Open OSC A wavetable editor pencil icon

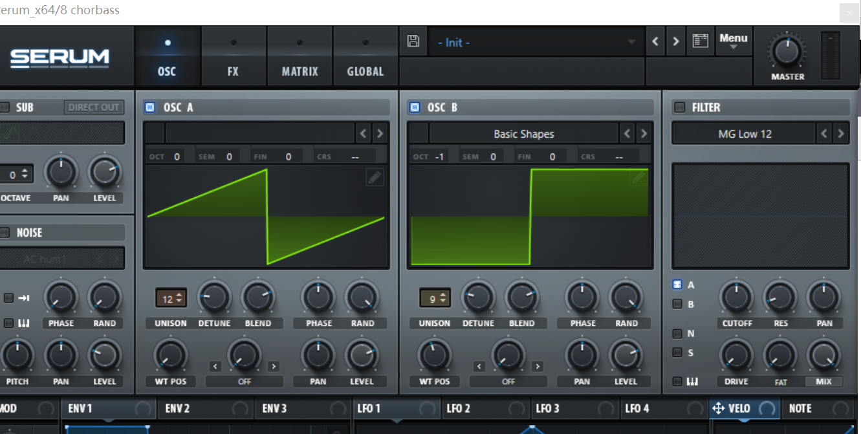pyautogui.click(x=375, y=177)
